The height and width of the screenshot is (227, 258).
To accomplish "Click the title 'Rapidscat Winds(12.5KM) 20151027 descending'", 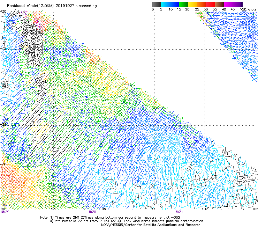I will click(52, 6).
